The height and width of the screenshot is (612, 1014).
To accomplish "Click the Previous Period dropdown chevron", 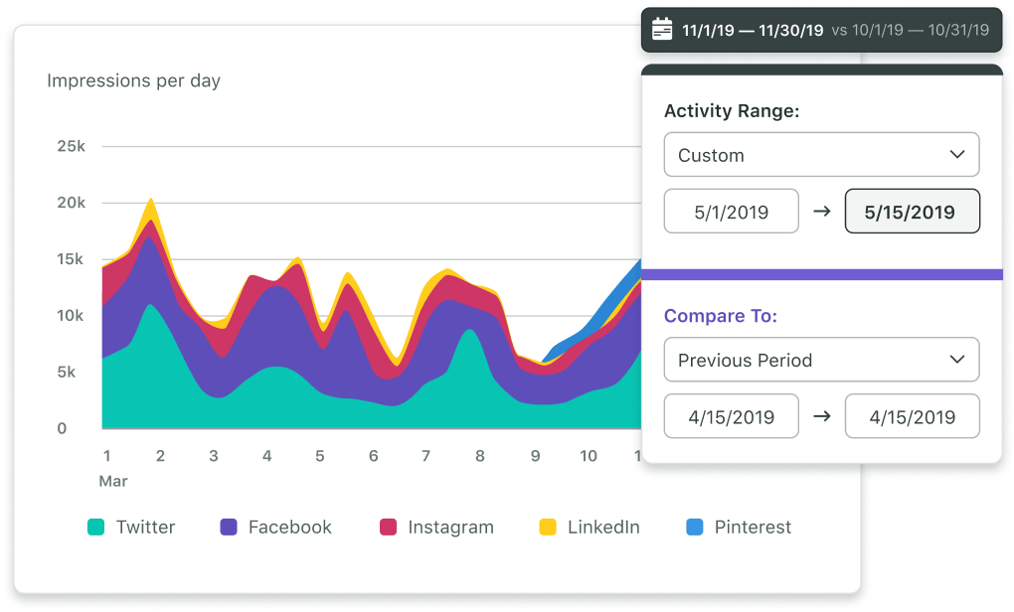I will [x=957, y=360].
